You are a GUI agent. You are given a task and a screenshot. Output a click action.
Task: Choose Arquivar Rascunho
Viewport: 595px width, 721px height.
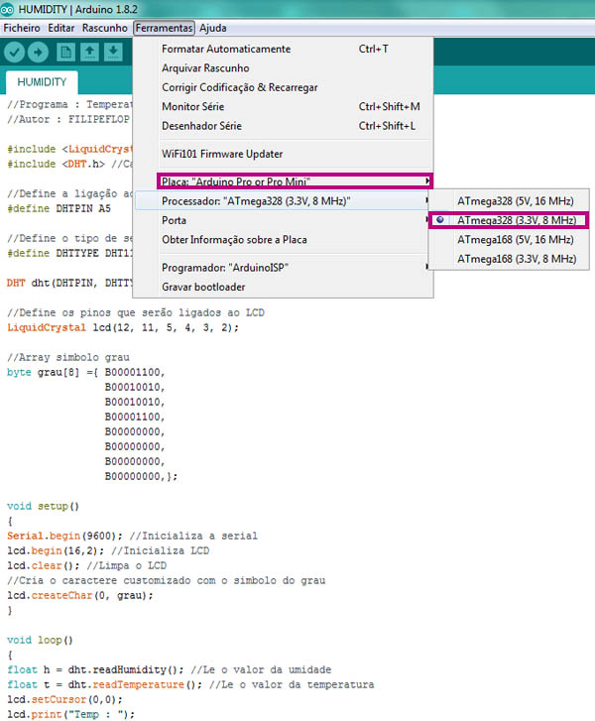pos(283,68)
